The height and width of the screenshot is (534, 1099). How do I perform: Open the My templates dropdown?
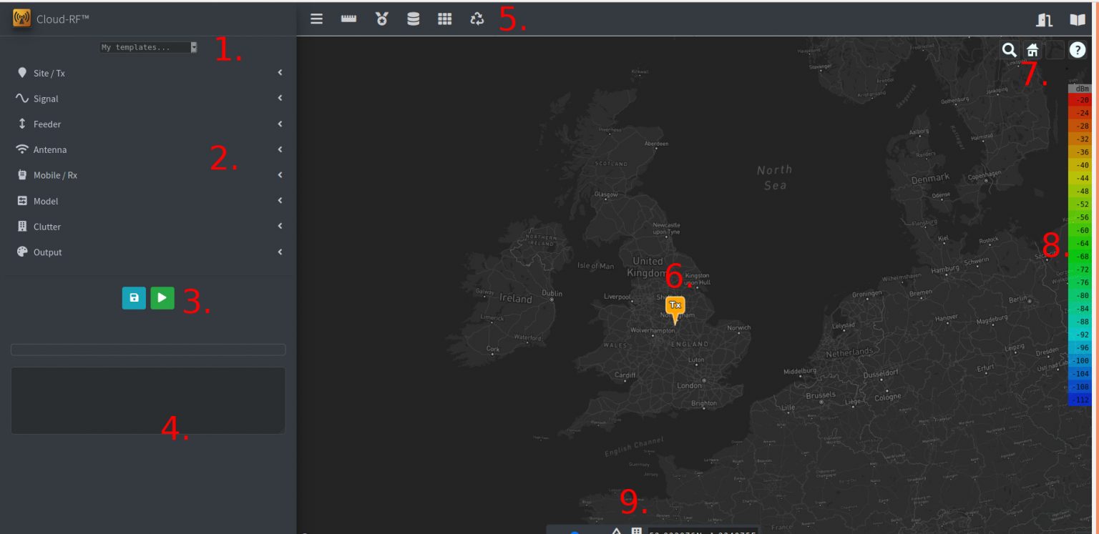coord(148,47)
